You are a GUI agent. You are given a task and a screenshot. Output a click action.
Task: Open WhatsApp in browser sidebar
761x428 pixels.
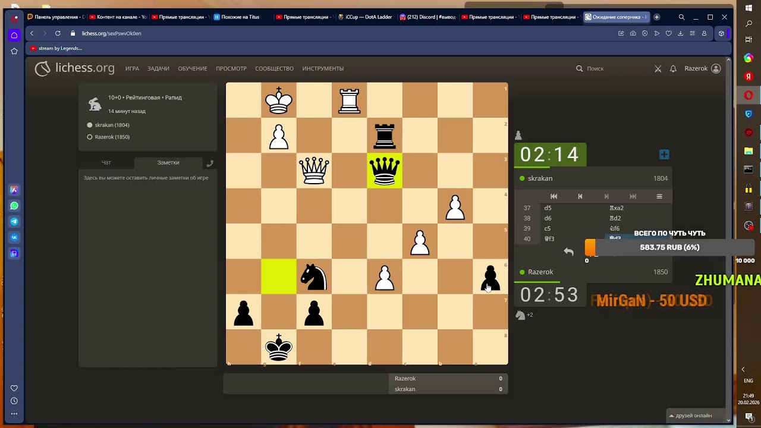pyautogui.click(x=14, y=206)
